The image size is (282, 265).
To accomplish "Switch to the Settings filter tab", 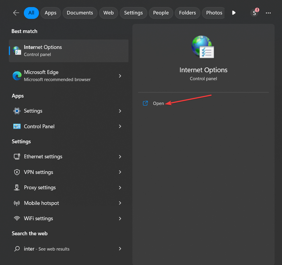I will pyautogui.click(x=133, y=13).
